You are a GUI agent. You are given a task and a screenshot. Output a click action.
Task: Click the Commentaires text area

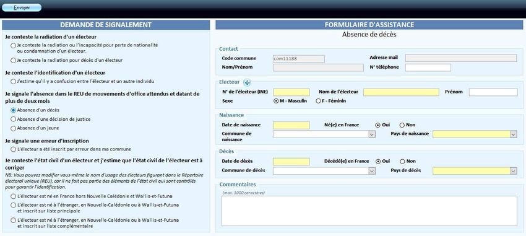[369, 211]
